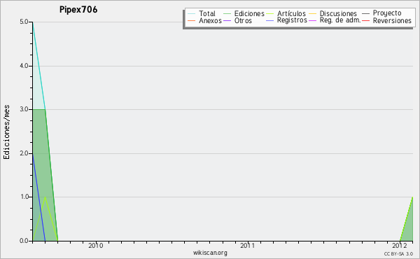Viewport: 420px width, 259px height.
Task: Click the 2.0 y-axis value
Action: (x=24, y=153)
